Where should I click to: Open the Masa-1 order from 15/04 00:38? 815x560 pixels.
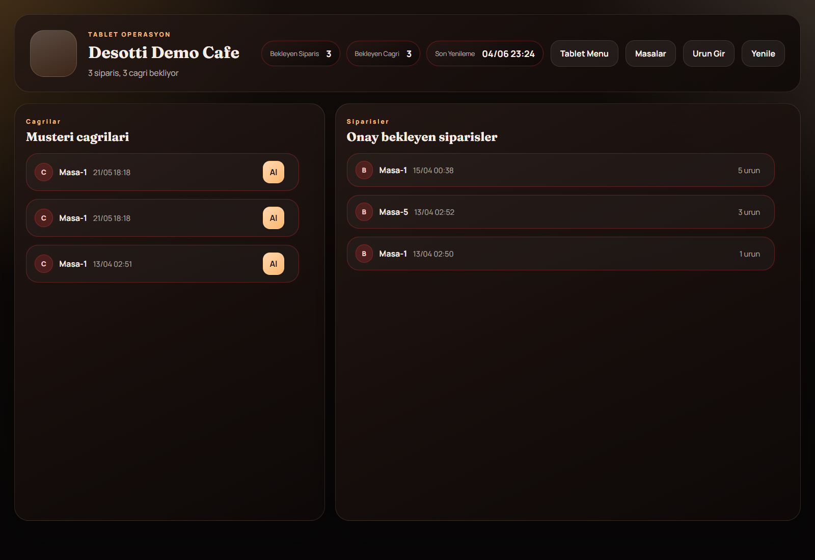(561, 170)
